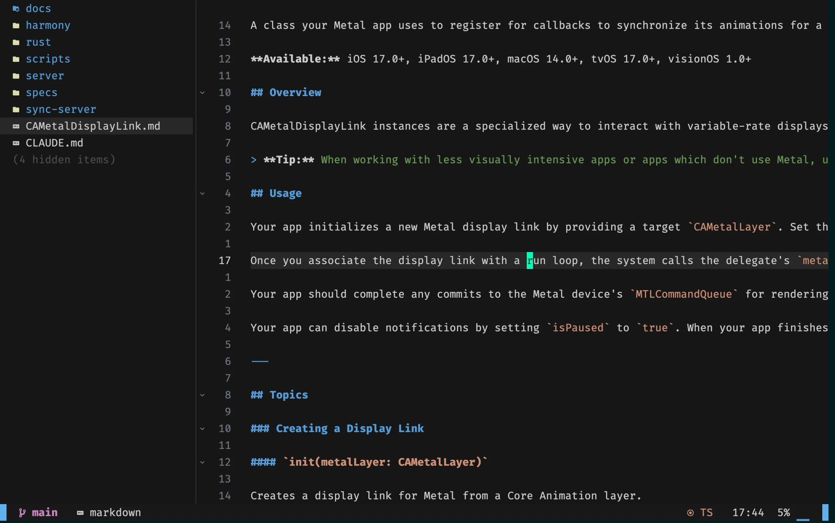Click the specs folder icon
The image size is (835, 523).
(x=16, y=93)
